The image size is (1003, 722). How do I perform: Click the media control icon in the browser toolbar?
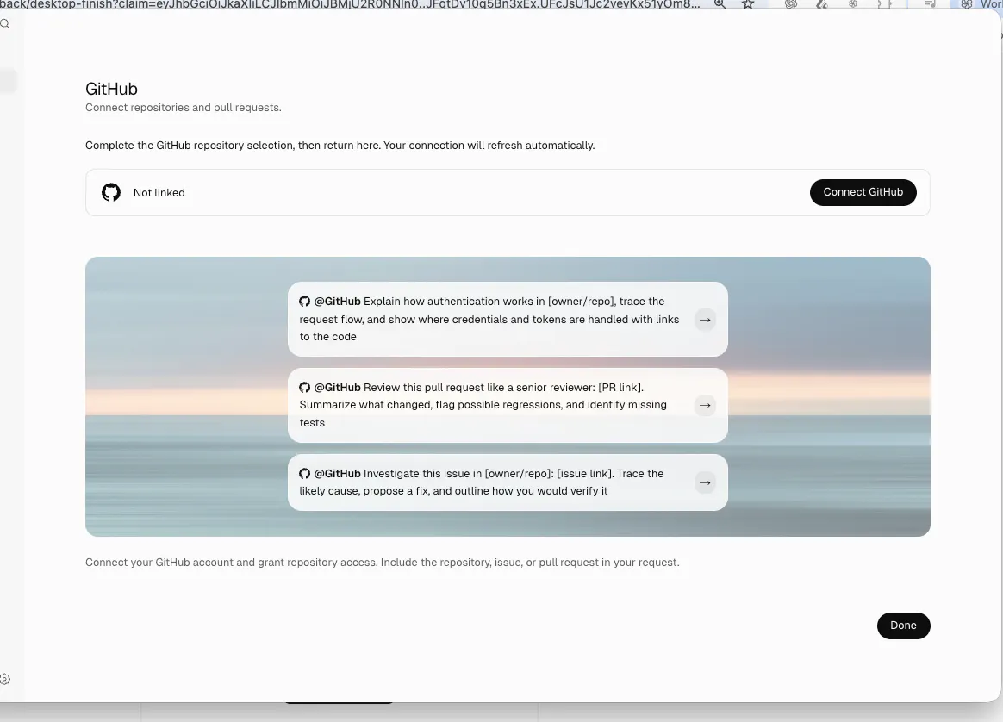(930, 3)
